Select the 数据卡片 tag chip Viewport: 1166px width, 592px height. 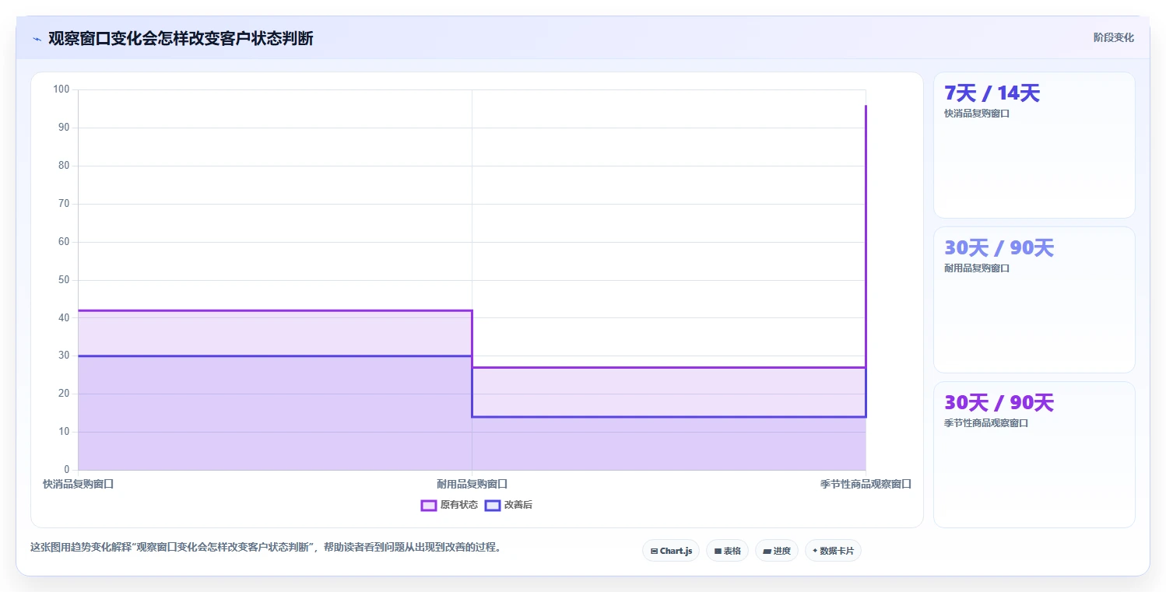click(833, 551)
